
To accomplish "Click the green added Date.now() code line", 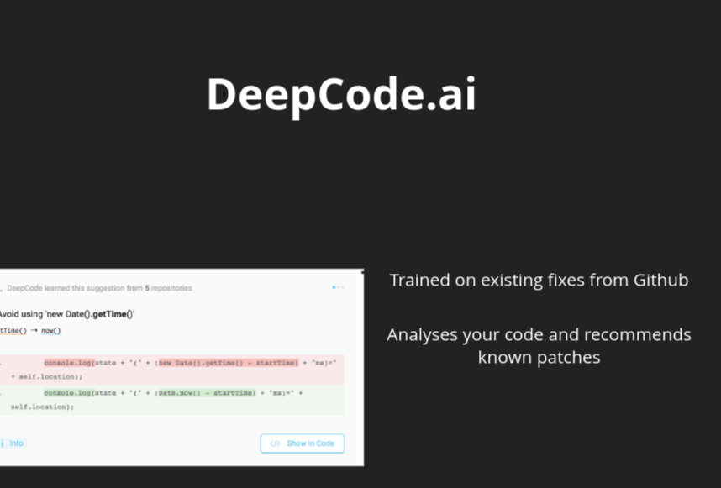I will [x=172, y=400].
